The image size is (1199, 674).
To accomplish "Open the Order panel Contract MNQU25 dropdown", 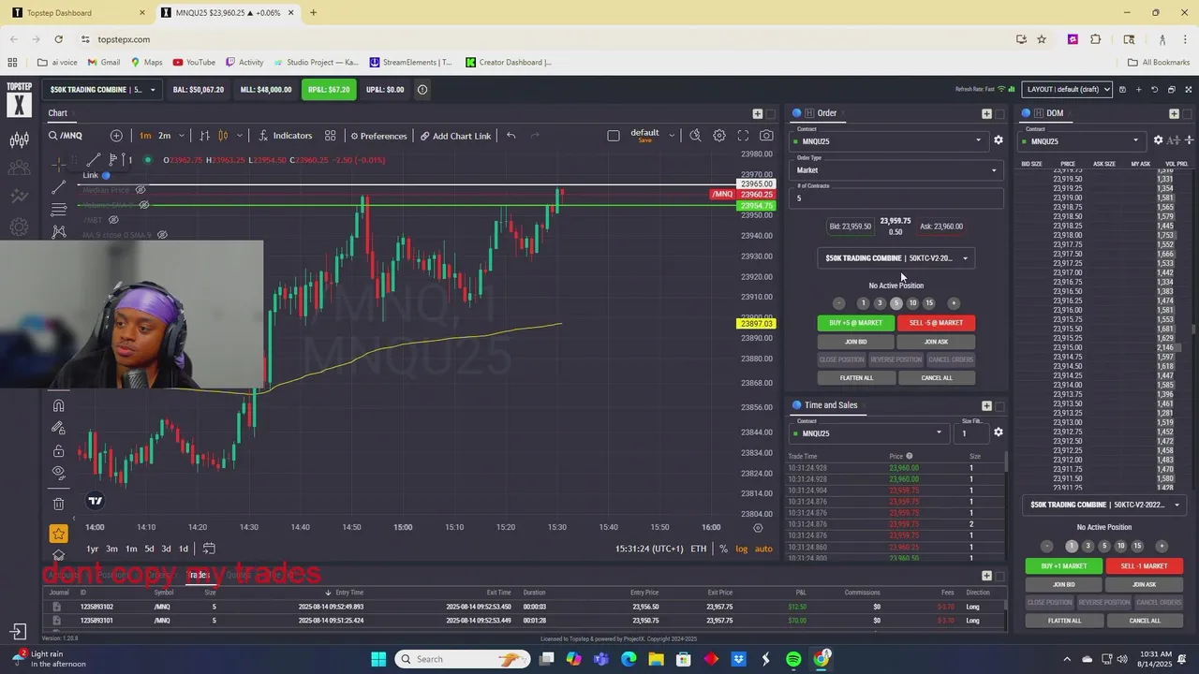I will pos(888,141).
